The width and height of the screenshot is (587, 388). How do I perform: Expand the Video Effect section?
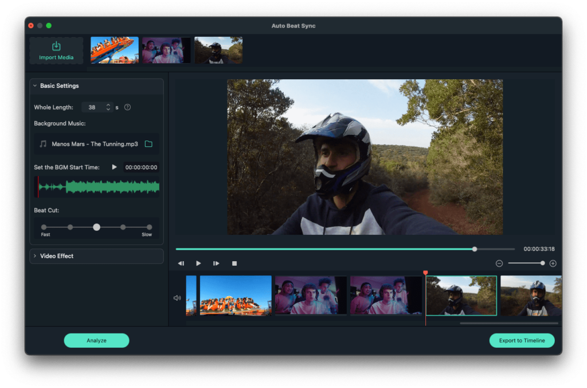pos(35,256)
